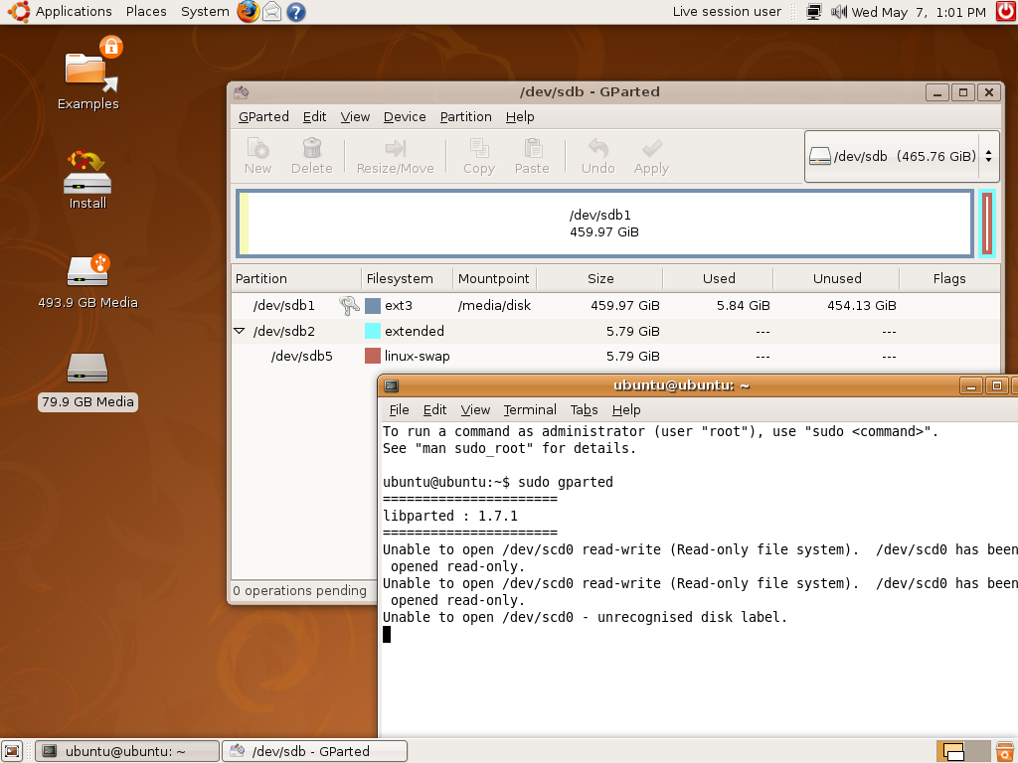Select the 493.9 GB Media drive icon
The width and height of the screenshot is (1018, 763).
coord(87,281)
